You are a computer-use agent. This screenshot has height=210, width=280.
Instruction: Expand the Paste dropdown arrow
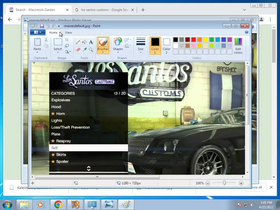(37, 52)
